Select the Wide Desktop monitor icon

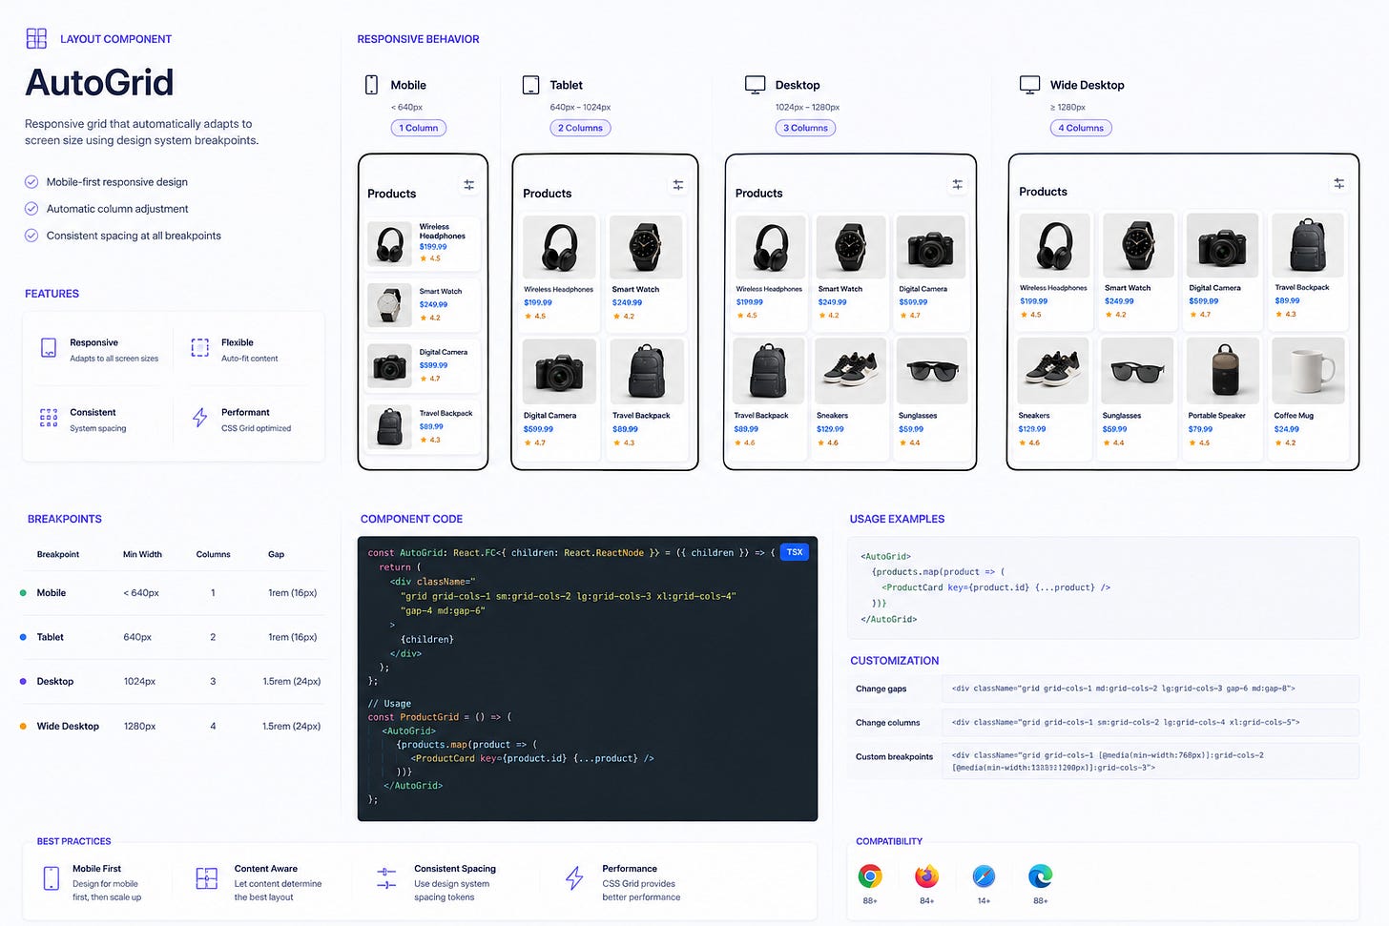tap(1030, 85)
